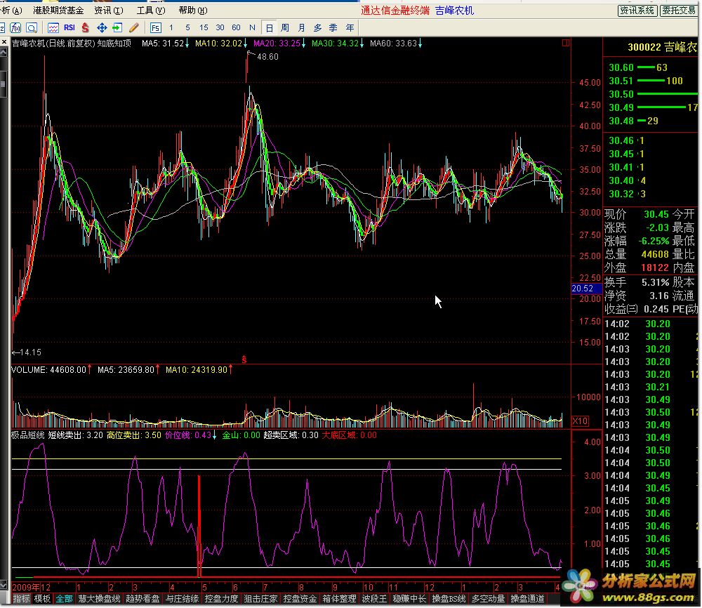Toggle the quarterly (季) K-line period
Screen dimensions: 702x608
click(x=333, y=28)
